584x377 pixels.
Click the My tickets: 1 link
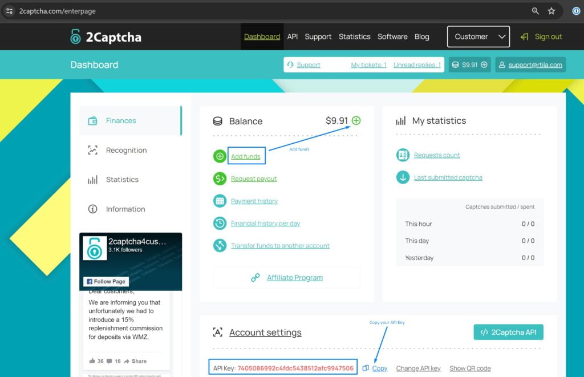369,65
